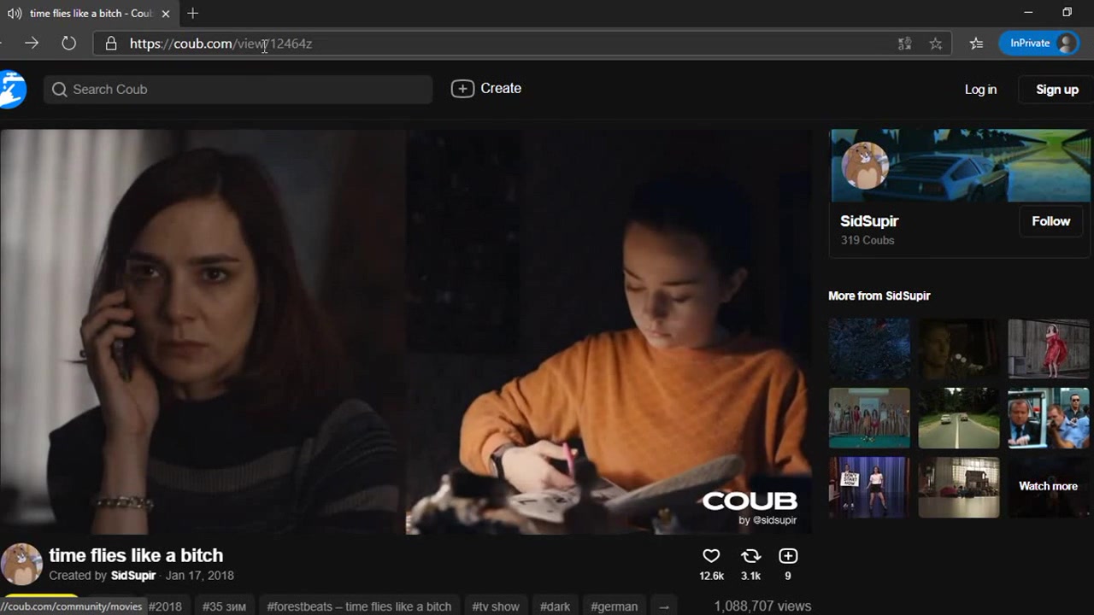Click the Sign up button
The height and width of the screenshot is (615, 1094).
(1056, 89)
